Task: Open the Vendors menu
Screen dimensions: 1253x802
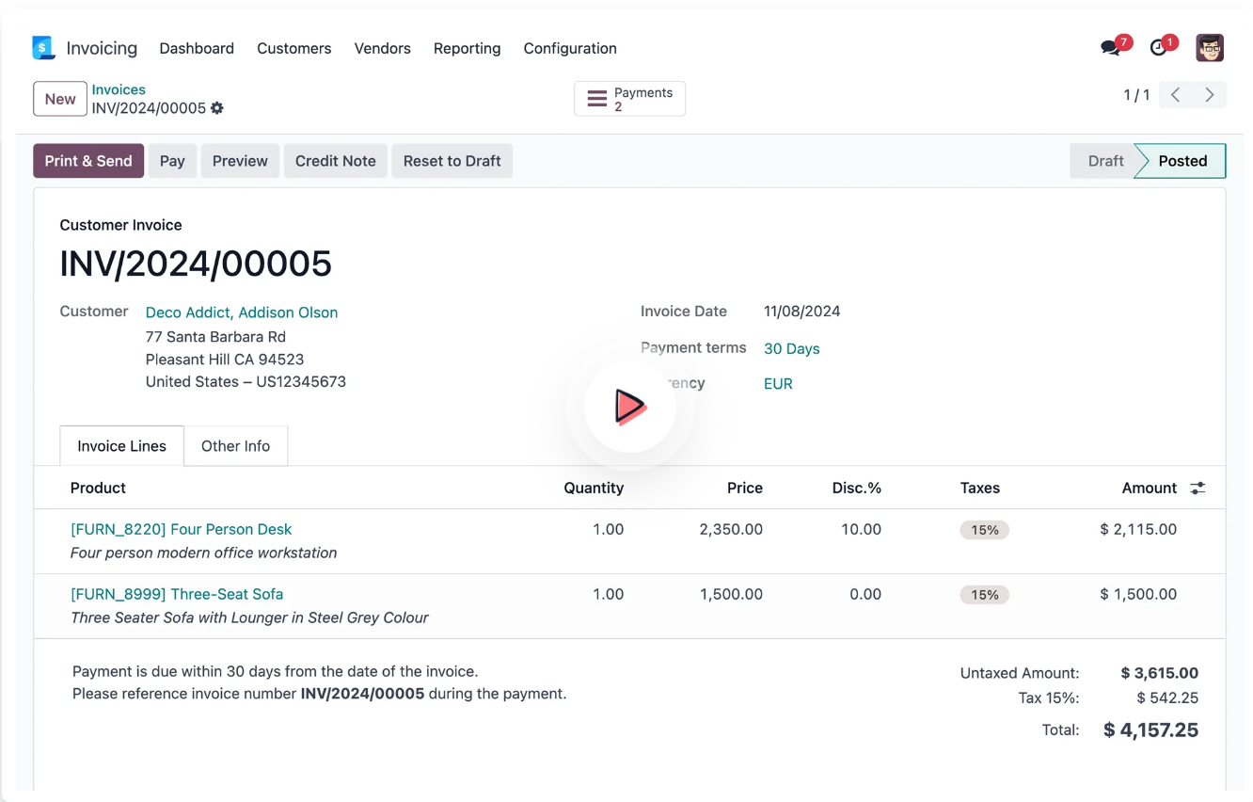Action: click(383, 48)
